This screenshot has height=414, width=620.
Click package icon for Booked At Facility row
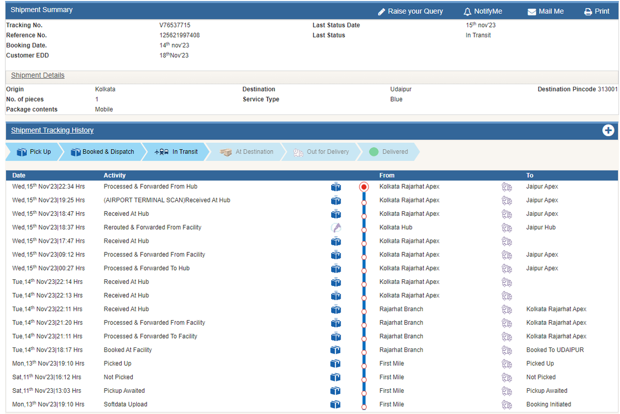click(x=336, y=350)
